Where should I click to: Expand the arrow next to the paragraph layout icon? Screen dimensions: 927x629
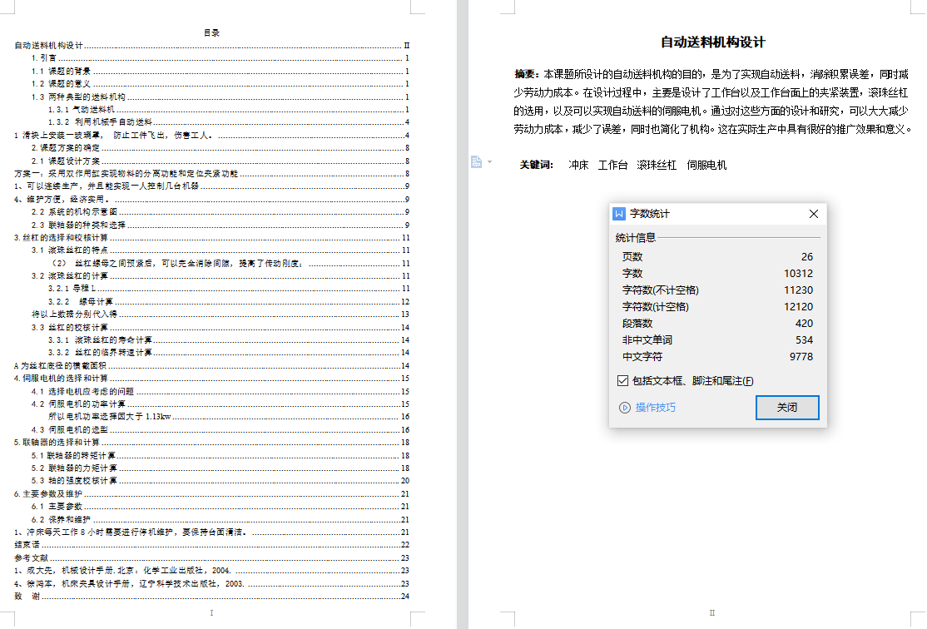pos(490,161)
